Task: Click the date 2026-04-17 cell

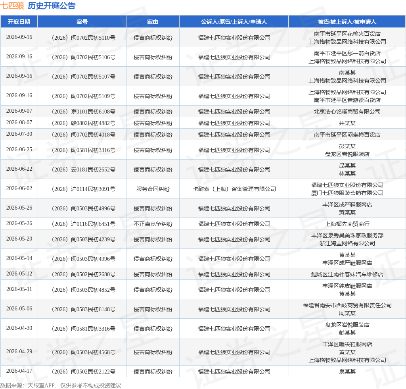Action: coord(19,371)
